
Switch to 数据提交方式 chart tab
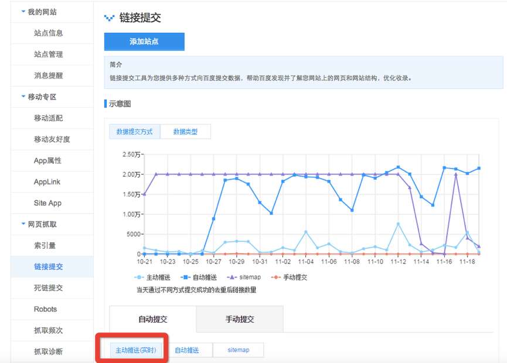tap(134, 132)
